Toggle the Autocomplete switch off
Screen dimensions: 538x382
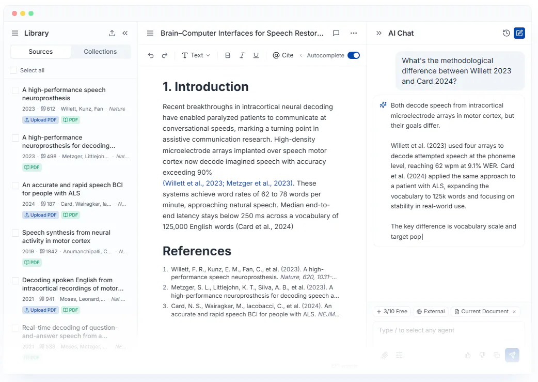[x=353, y=55]
